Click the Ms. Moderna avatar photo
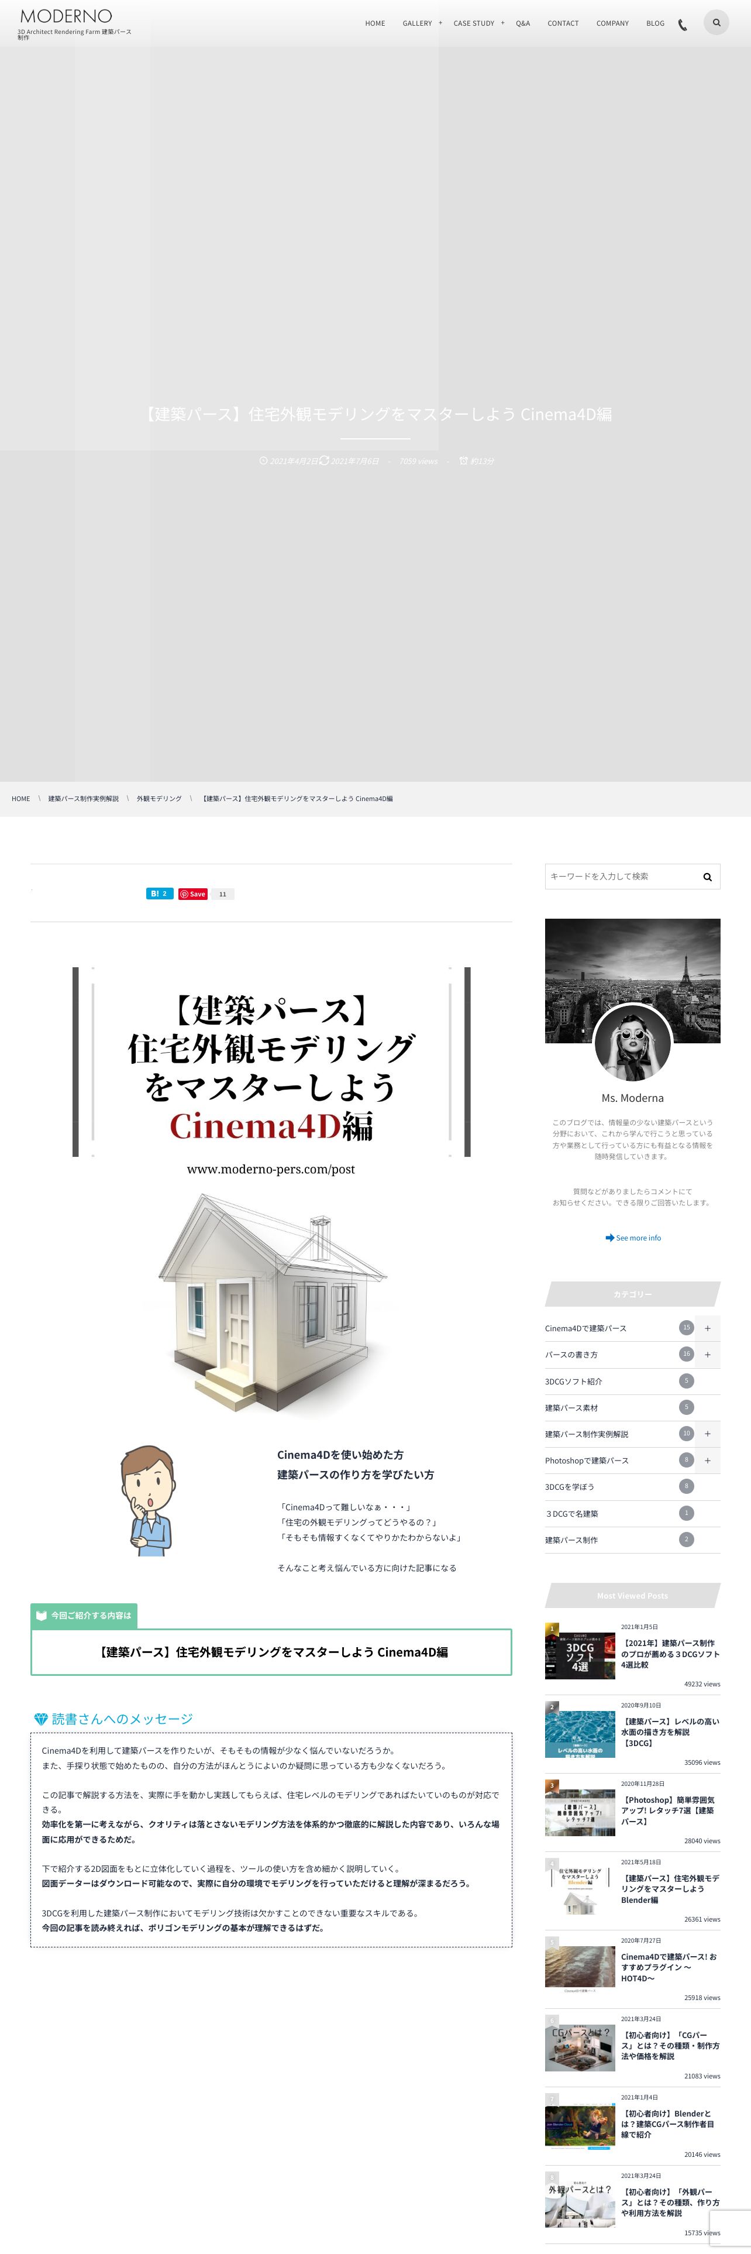 click(x=632, y=1043)
